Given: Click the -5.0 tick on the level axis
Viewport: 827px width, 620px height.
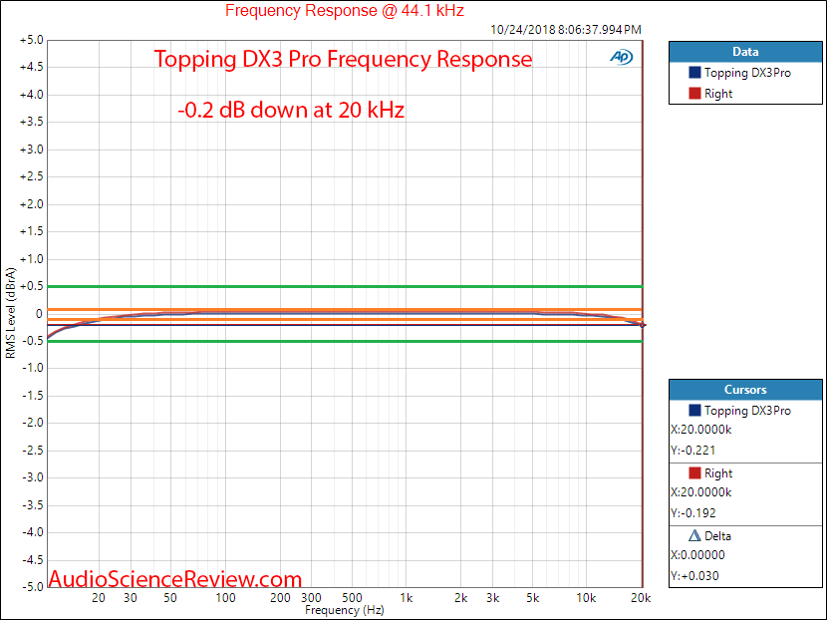Looking at the screenshot, I should (32, 586).
